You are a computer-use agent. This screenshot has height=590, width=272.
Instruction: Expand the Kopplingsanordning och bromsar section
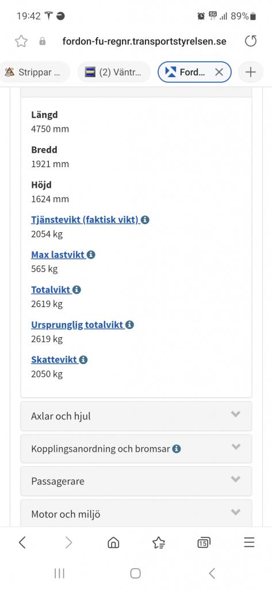[136, 448]
